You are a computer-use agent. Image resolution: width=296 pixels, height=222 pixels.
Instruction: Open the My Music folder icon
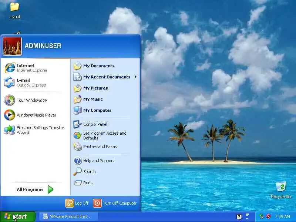[x=77, y=99]
